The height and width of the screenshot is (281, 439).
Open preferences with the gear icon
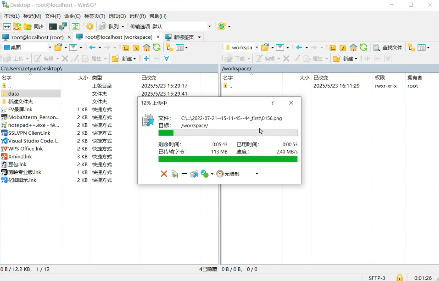pos(90,26)
